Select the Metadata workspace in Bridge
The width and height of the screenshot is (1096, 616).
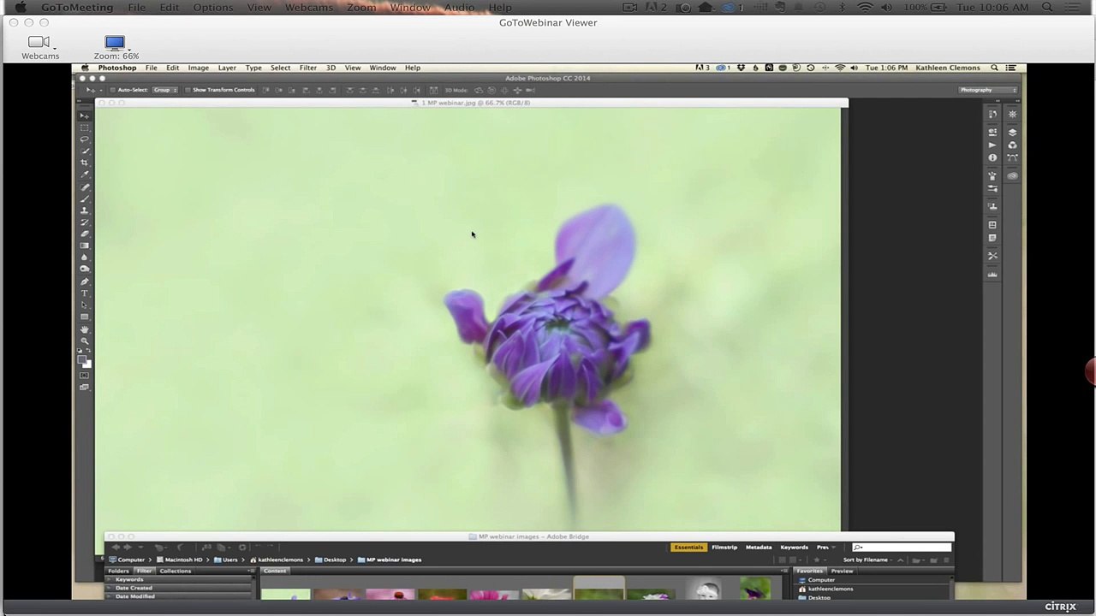[x=759, y=547]
